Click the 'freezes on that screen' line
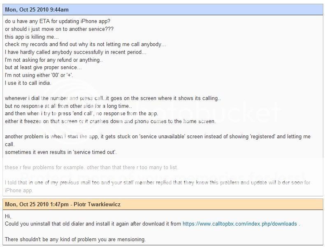 pos(110,121)
